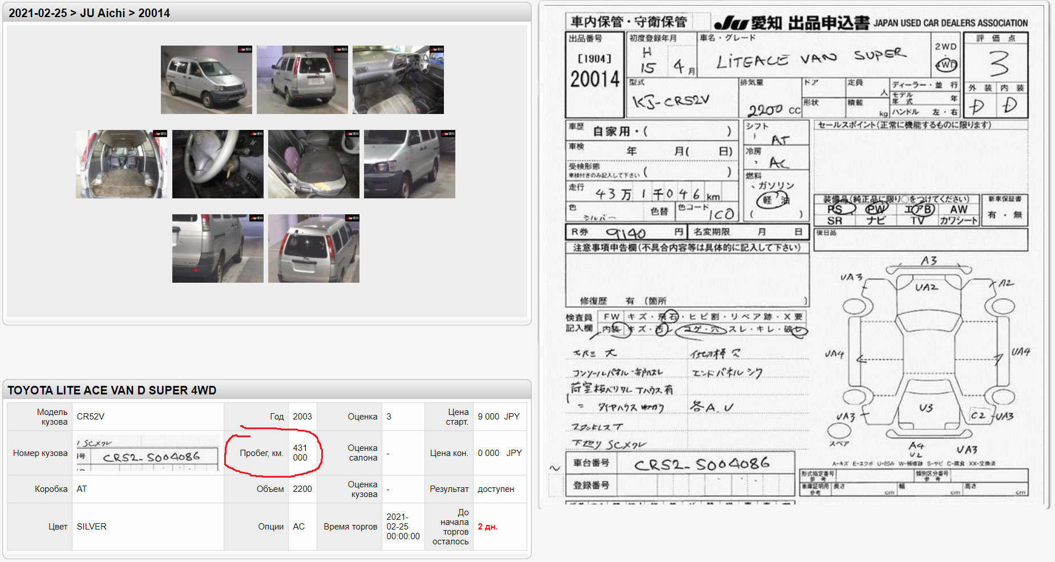Click the Оценка кузова label

coord(362,489)
